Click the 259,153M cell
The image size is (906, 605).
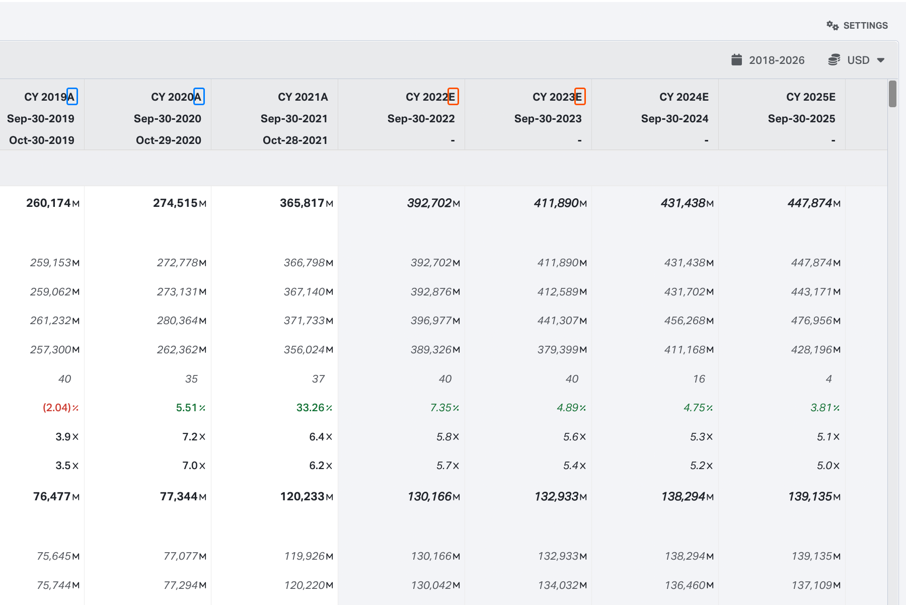click(55, 263)
